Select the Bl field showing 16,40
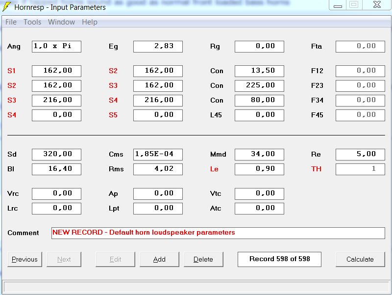 point(56,169)
